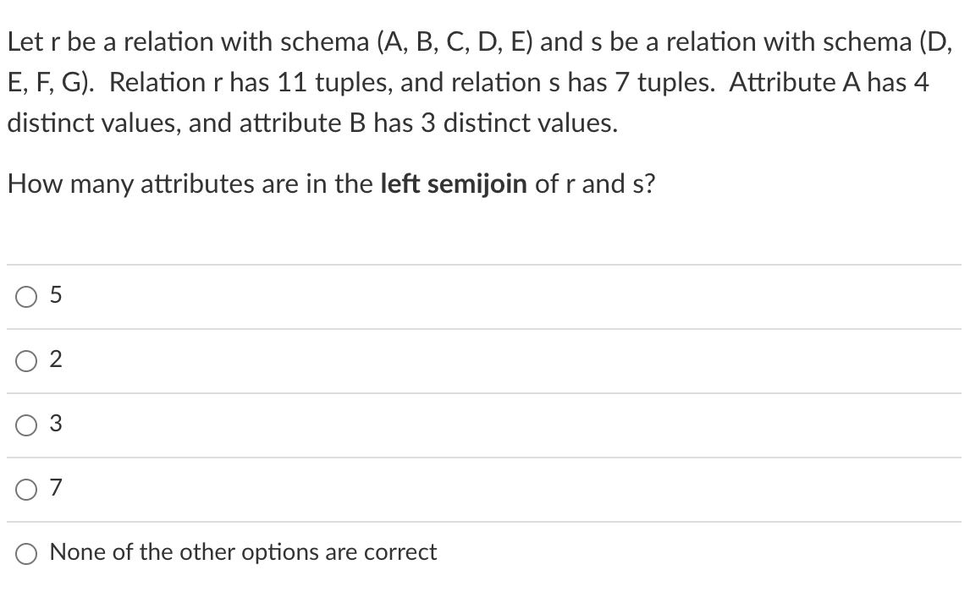
Task: Click the option label showing 2
Action: coord(54,360)
